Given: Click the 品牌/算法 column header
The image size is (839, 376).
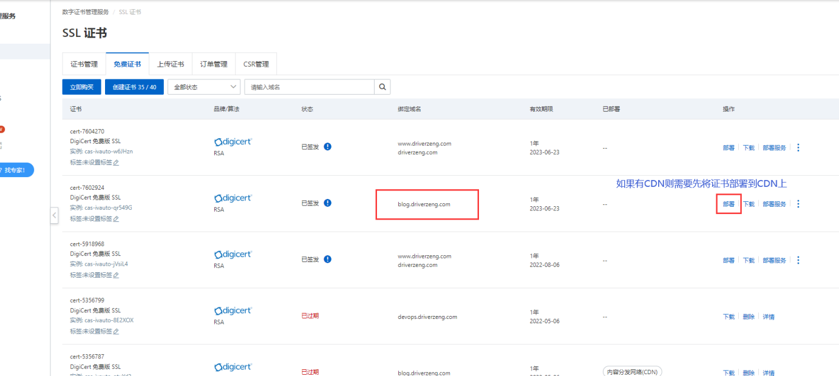Looking at the screenshot, I should coord(228,109).
